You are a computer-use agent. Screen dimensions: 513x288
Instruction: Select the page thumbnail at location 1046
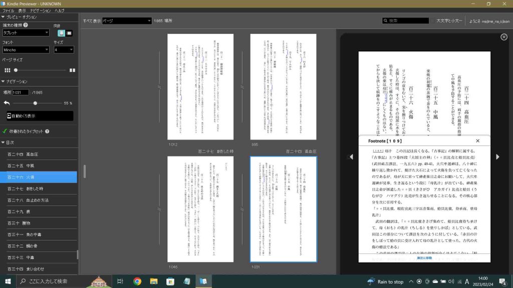pyautogui.click(x=200, y=209)
